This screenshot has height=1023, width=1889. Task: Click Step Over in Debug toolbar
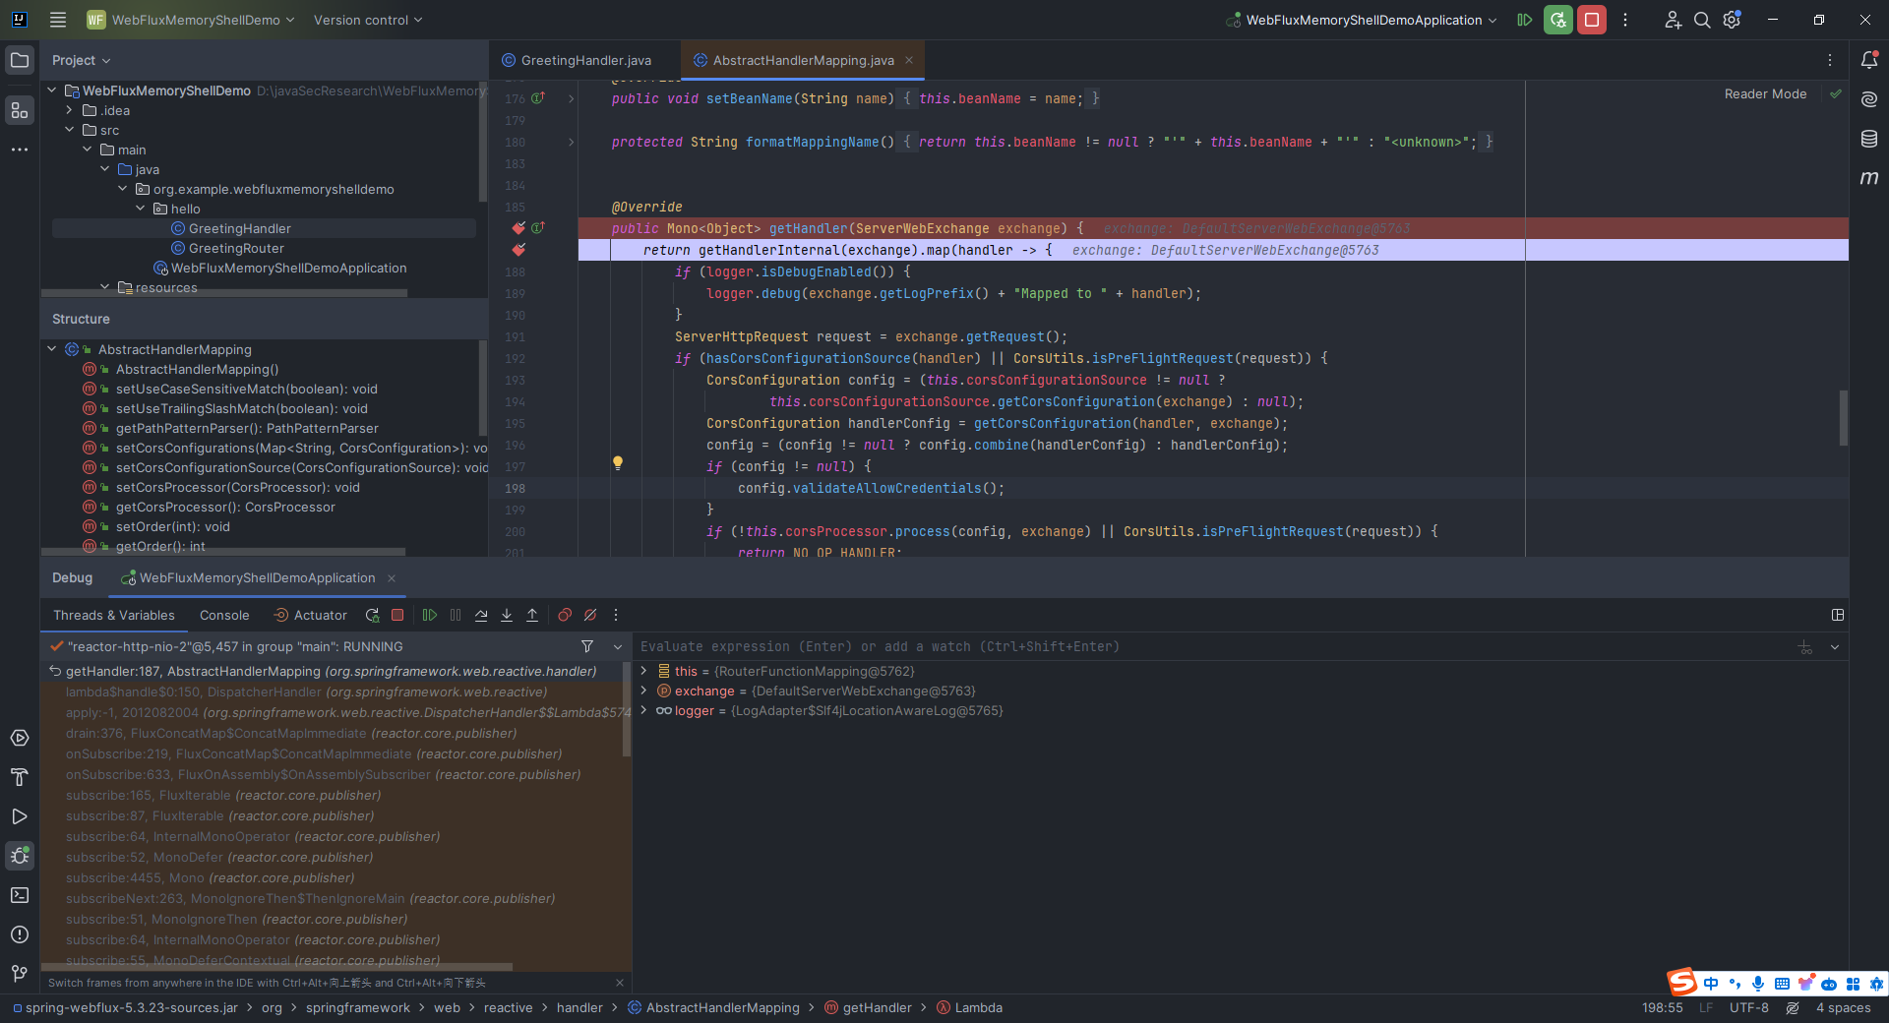(x=481, y=616)
